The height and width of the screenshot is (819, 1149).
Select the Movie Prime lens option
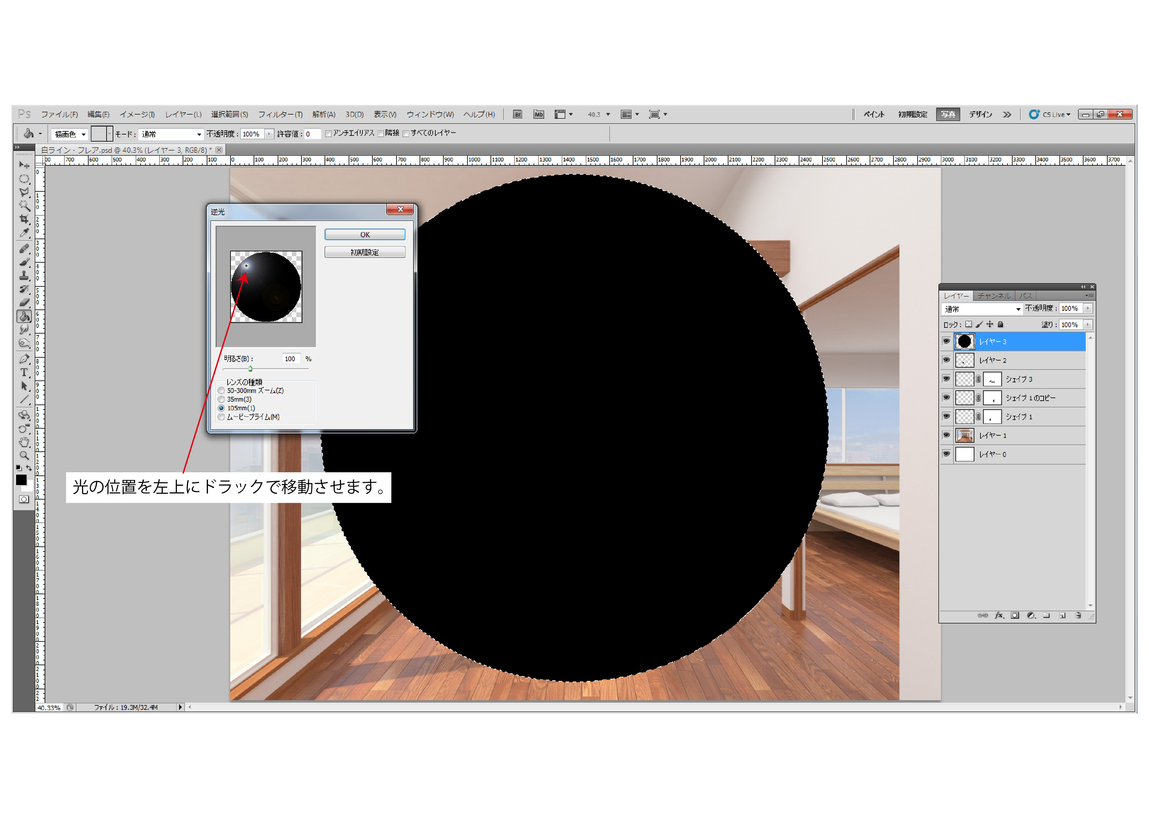(221, 418)
